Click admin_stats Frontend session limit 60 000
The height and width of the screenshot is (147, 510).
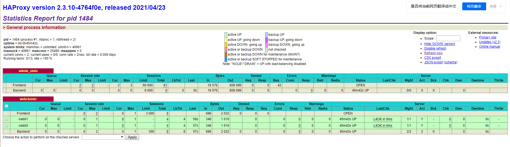click(148, 85)
